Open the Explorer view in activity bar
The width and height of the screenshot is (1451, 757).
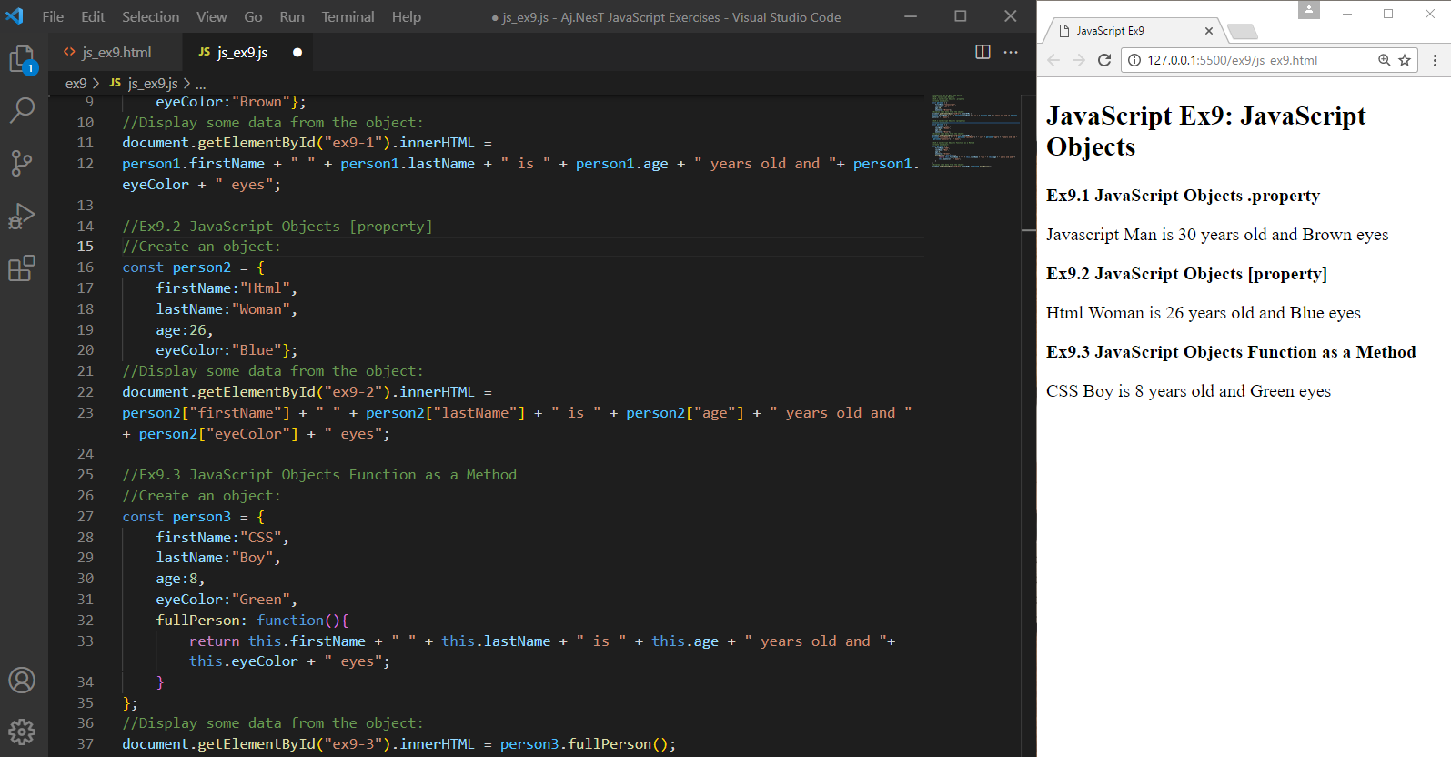[22, 60]
